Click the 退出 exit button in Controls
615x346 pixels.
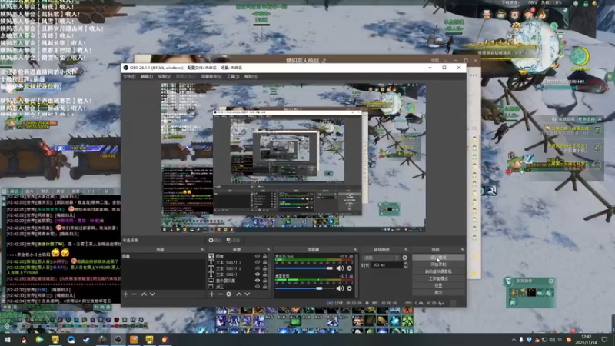438,292
